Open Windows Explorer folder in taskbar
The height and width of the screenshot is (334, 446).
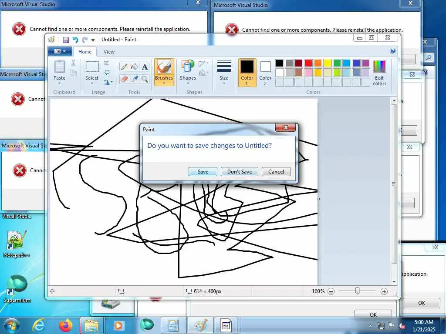pos(91,325)
